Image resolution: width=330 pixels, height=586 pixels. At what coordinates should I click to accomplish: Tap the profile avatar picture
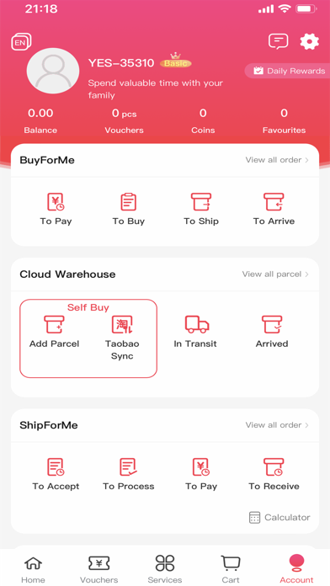coord(53,71)
